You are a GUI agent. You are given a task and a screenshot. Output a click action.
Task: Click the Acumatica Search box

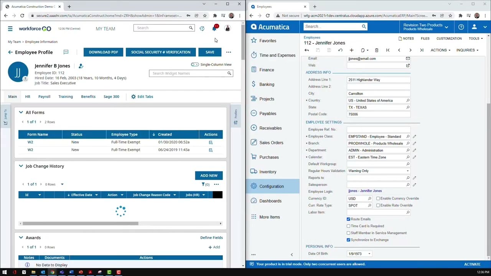[335, 26]
